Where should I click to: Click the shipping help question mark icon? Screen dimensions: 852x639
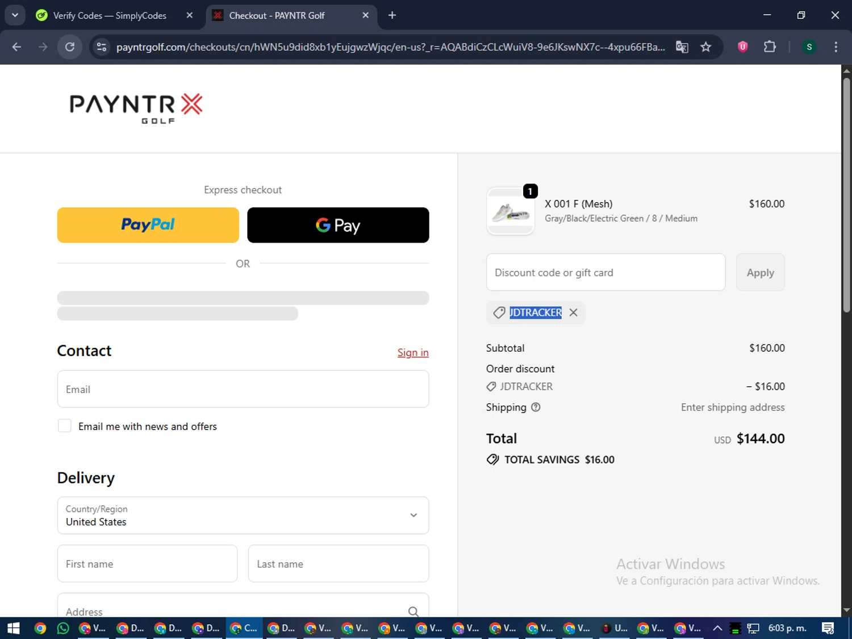536,407
